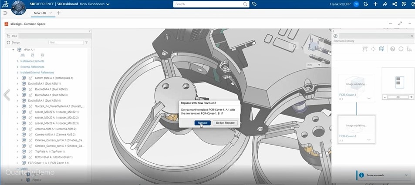Click the find input field in tree
415x185 pixels.
65,43
